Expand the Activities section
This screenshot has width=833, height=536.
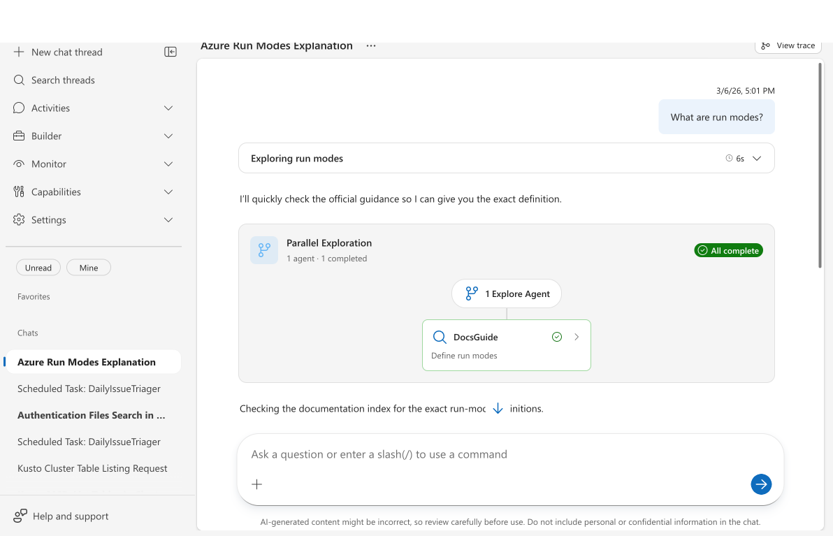(x=168, y=108)
